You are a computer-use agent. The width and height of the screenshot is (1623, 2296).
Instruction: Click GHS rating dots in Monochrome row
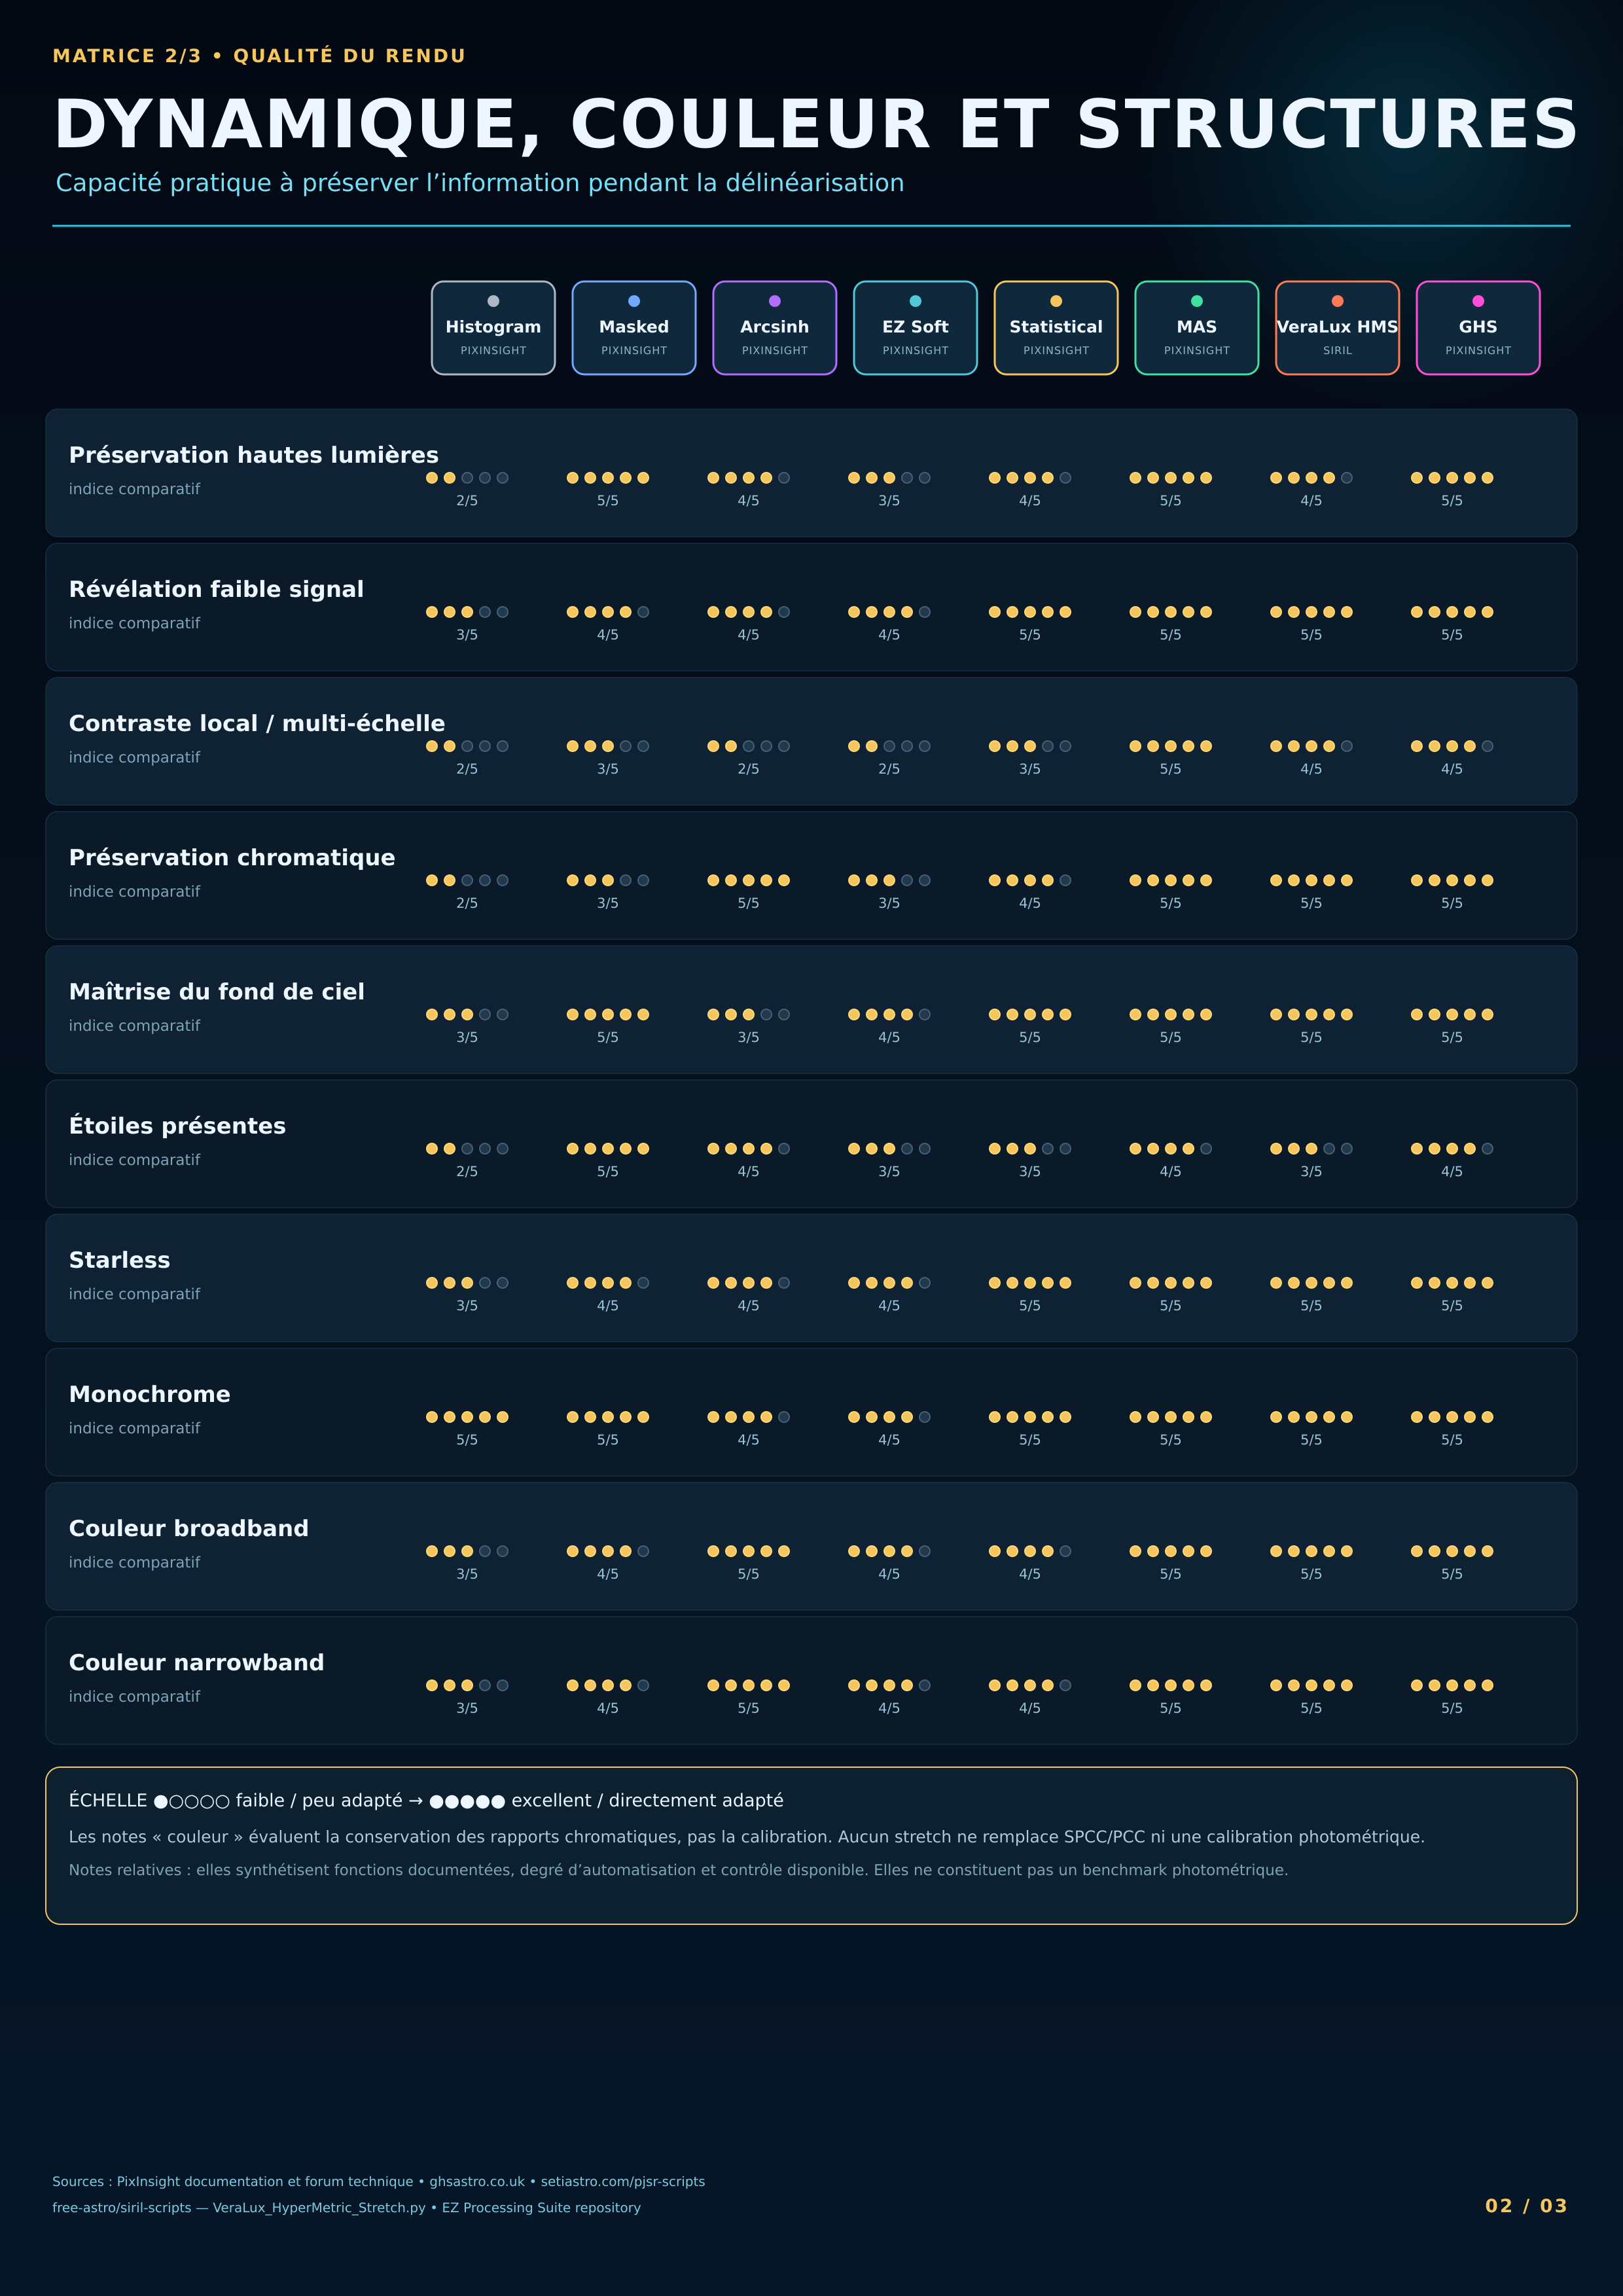(x=1452, y=1417)
